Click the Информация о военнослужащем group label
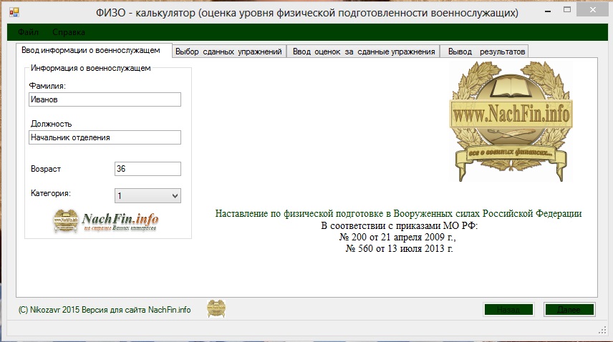This screenshot has width=613, height=342. tap(91, 68)
